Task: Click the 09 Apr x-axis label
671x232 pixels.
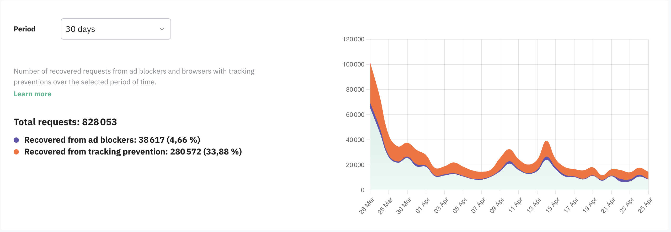Action: pos(497,206)
